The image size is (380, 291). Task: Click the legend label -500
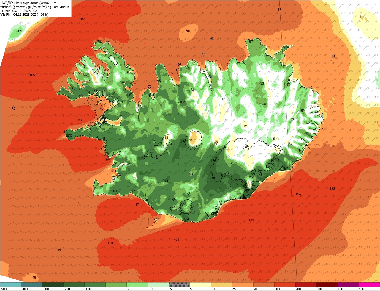tap(4, 289)
